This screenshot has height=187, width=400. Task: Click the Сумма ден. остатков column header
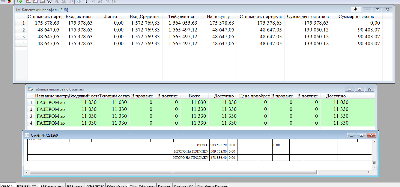308,16
